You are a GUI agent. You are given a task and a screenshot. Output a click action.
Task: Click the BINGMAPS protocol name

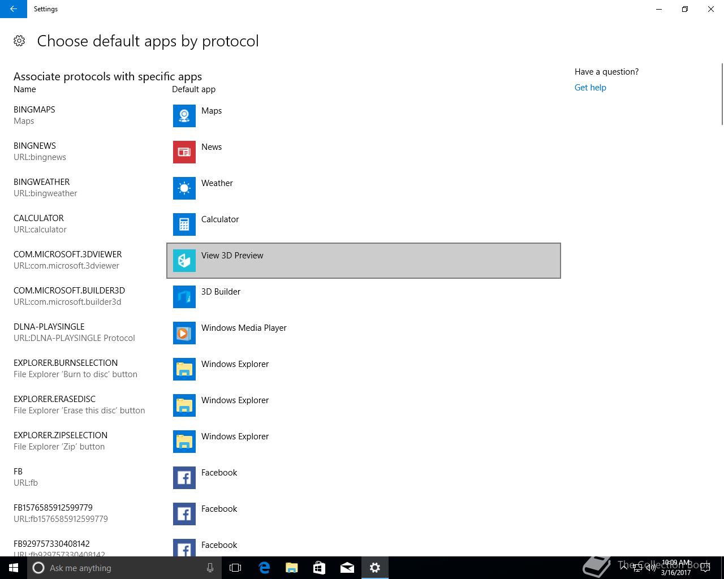point(35,110)
